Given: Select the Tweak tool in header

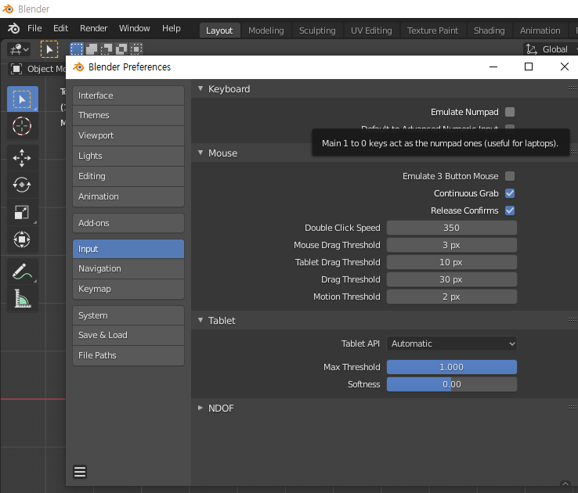Looking at the screenshot, I should pyautogui.click(x=49, y=49).
